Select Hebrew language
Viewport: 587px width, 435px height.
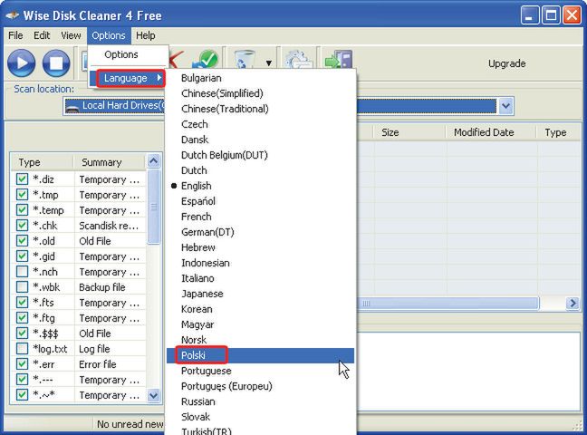click(x=260, y=247)
